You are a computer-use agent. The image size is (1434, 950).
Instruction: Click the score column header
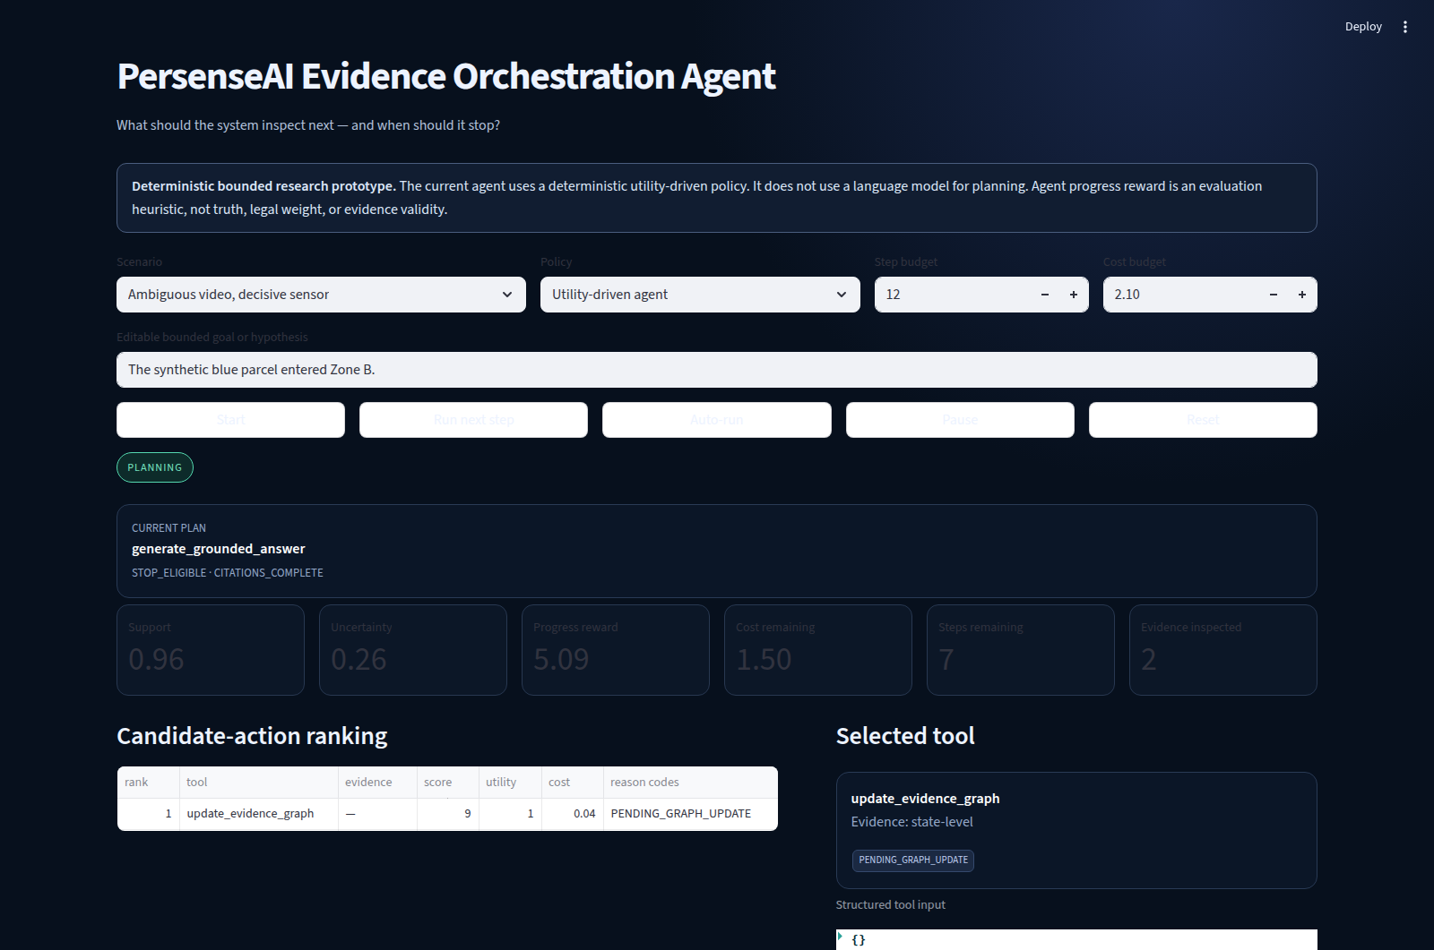point(448,783)
